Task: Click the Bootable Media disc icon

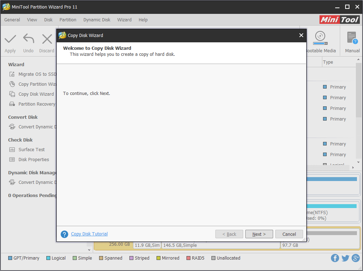Action: (x=320, y=37)
